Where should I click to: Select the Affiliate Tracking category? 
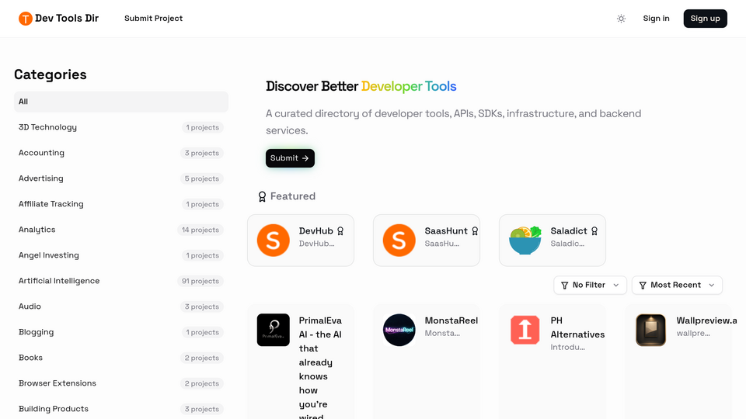tap(121, 204)
